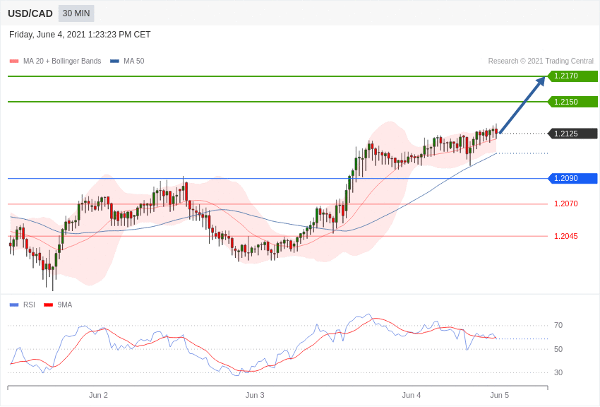Click the Jun 2 date axis label
Viewport: 600px width, 407px height.
click(98, 395)
